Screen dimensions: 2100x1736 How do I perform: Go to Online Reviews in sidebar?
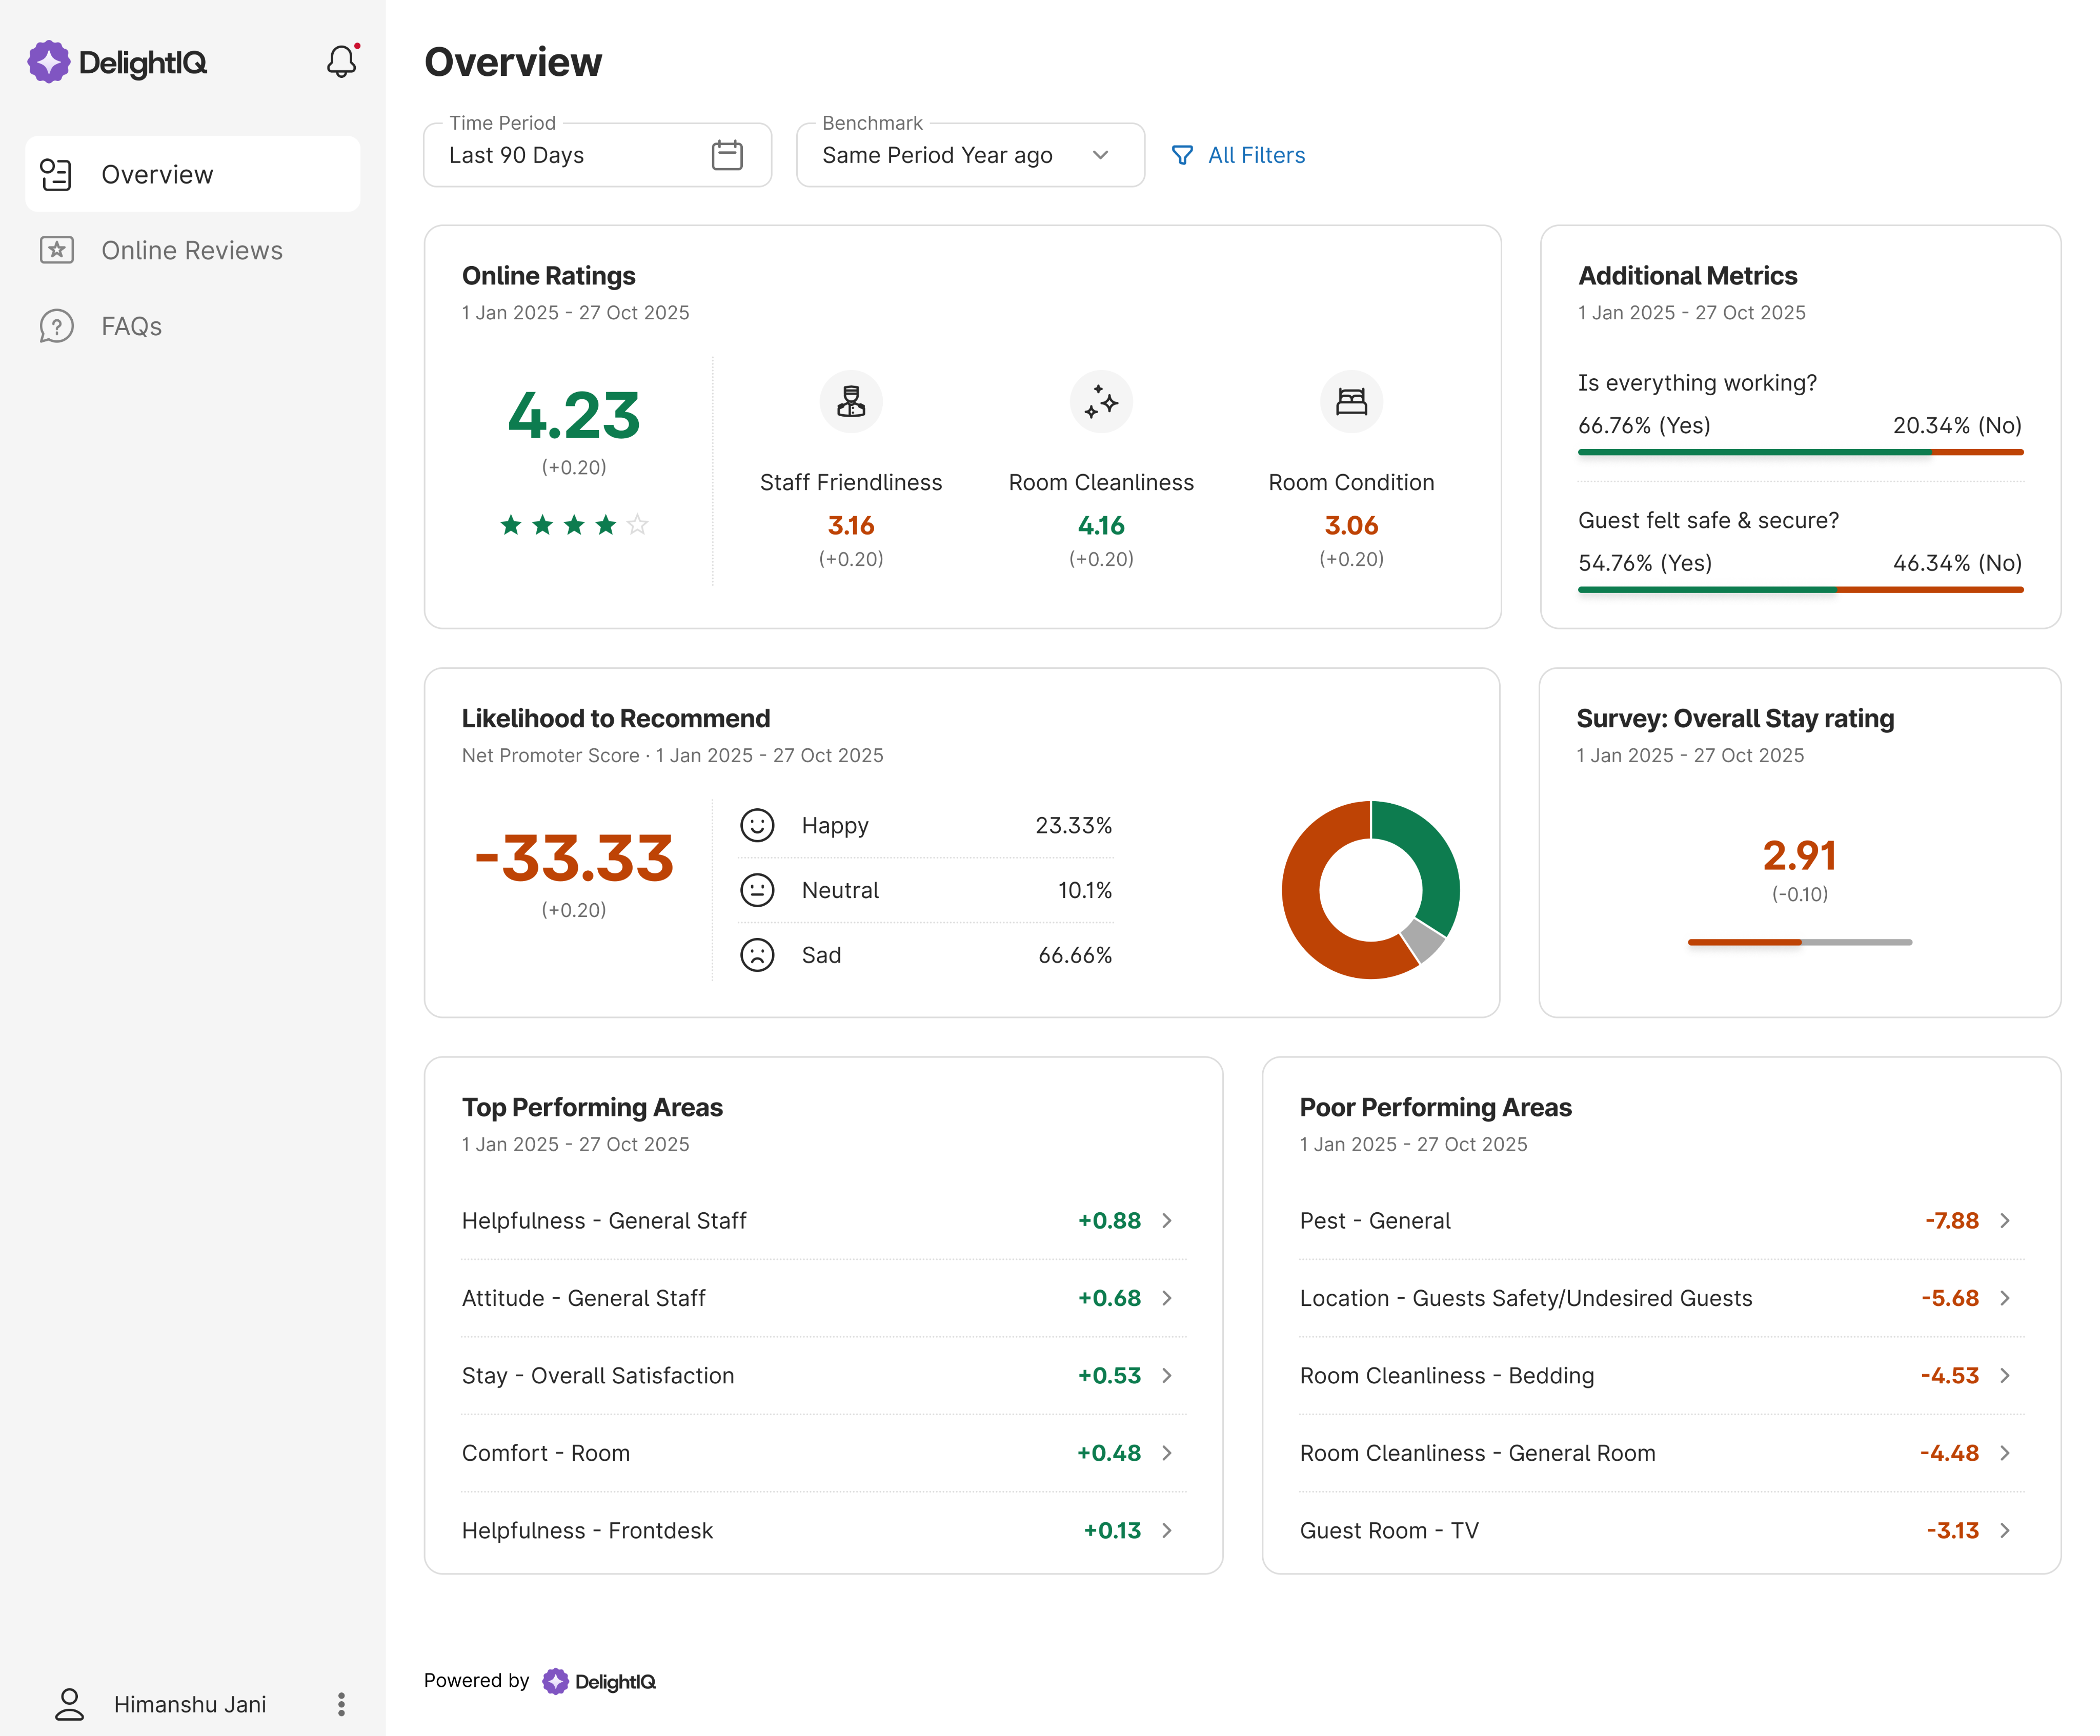click(x=191, y=250)
